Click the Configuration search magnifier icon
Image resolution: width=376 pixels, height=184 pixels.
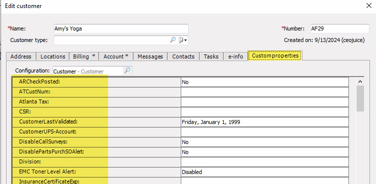point(127,70)
